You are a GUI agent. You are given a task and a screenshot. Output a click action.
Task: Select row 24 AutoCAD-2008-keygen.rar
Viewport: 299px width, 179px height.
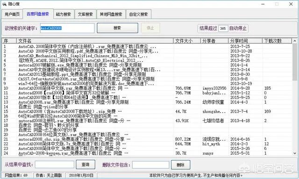tap(147, 153)
